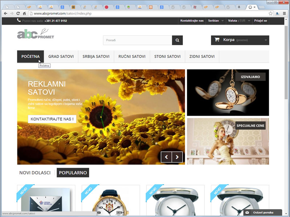Click the Prijavi se login link
The width and height of the screenshot is (290, 217).
261,21
